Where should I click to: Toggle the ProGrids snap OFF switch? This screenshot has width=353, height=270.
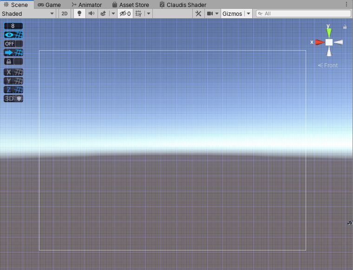tap(13, 44)
